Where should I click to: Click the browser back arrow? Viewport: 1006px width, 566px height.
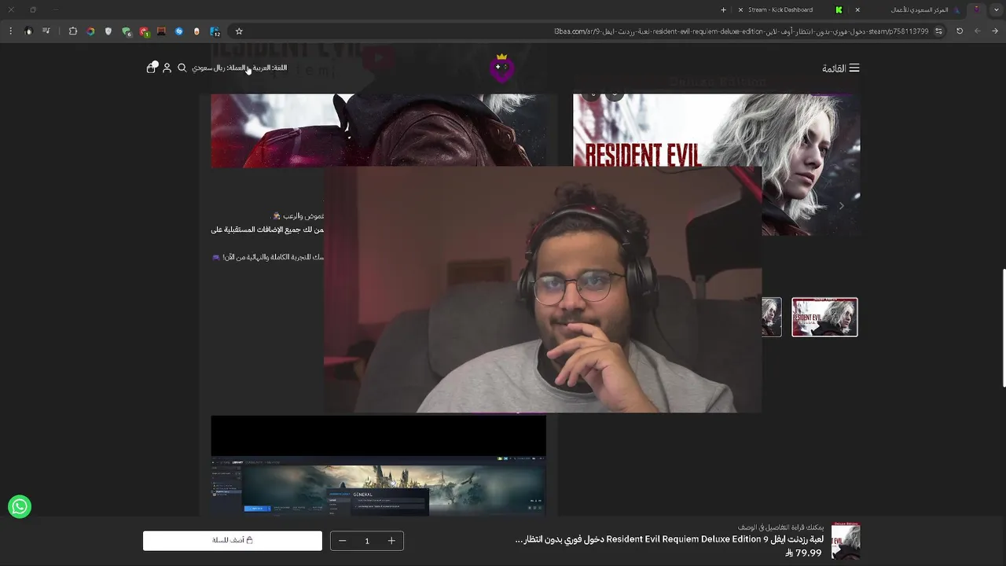[x=995, y=31]
